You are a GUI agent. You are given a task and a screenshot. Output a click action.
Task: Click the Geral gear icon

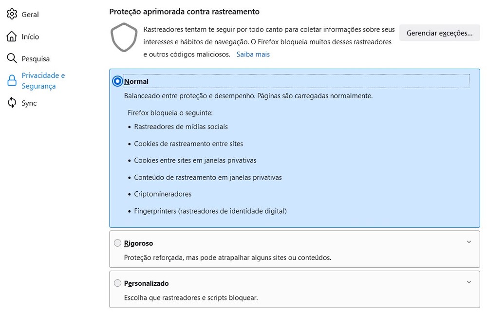click(12, 14)
